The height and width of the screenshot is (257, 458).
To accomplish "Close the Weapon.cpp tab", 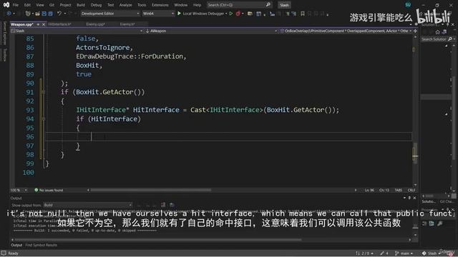I will (x=44, y=24).
